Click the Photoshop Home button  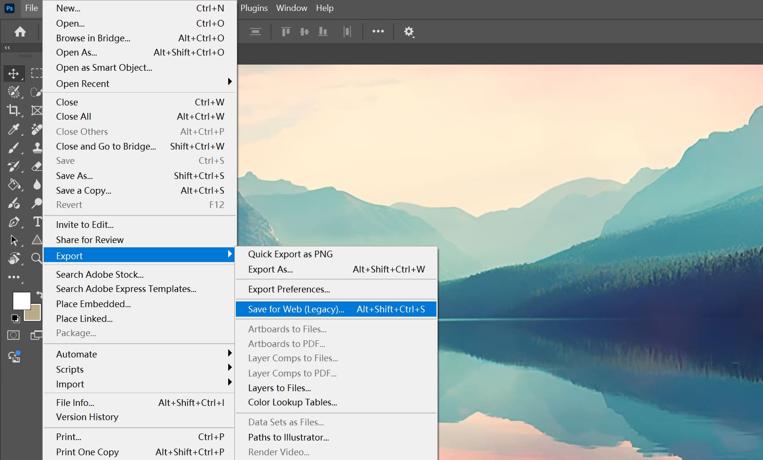pyautogui.click(x=20, y=31)
